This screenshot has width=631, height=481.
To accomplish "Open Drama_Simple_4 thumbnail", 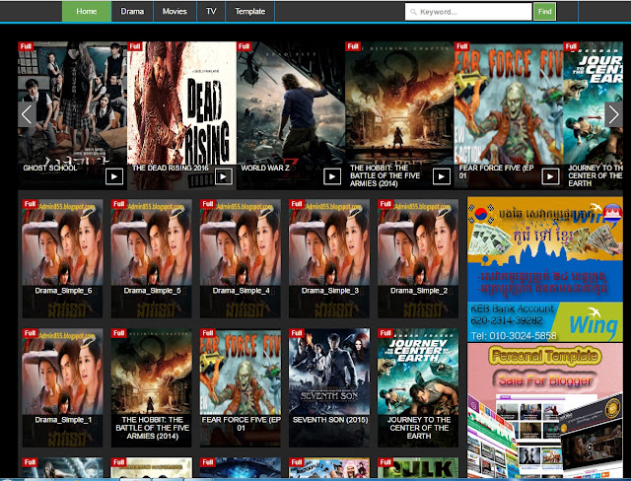I will [241, 258].
